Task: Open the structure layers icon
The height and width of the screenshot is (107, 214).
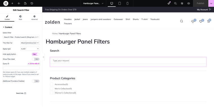Action: 182,3
